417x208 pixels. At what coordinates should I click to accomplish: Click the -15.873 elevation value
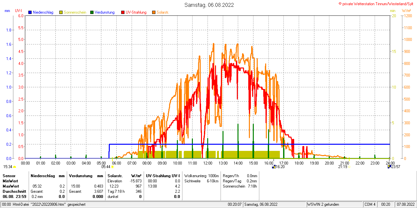(135, 181)
